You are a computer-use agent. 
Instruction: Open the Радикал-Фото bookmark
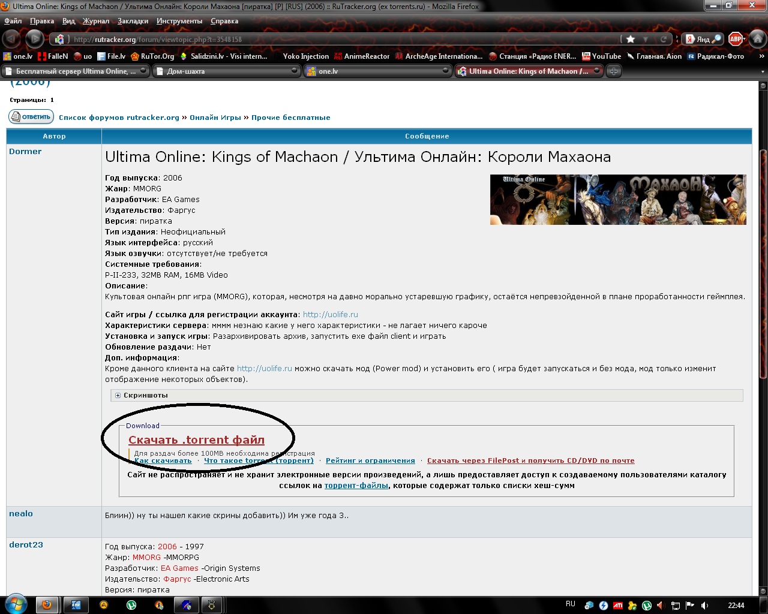pos(716,56)
